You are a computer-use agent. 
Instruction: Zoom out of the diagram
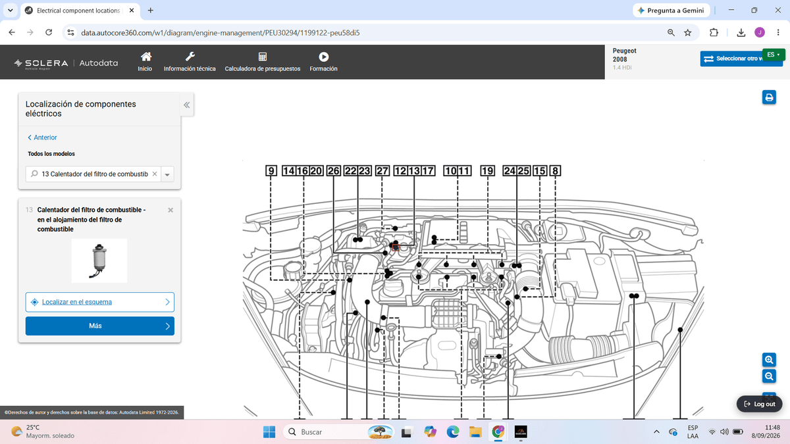click(x=768, y=376)
